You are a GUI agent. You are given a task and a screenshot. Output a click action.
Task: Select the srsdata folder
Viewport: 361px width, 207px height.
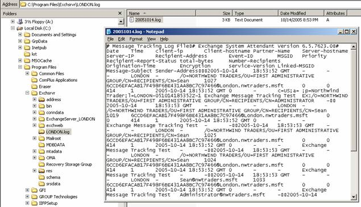53,184
